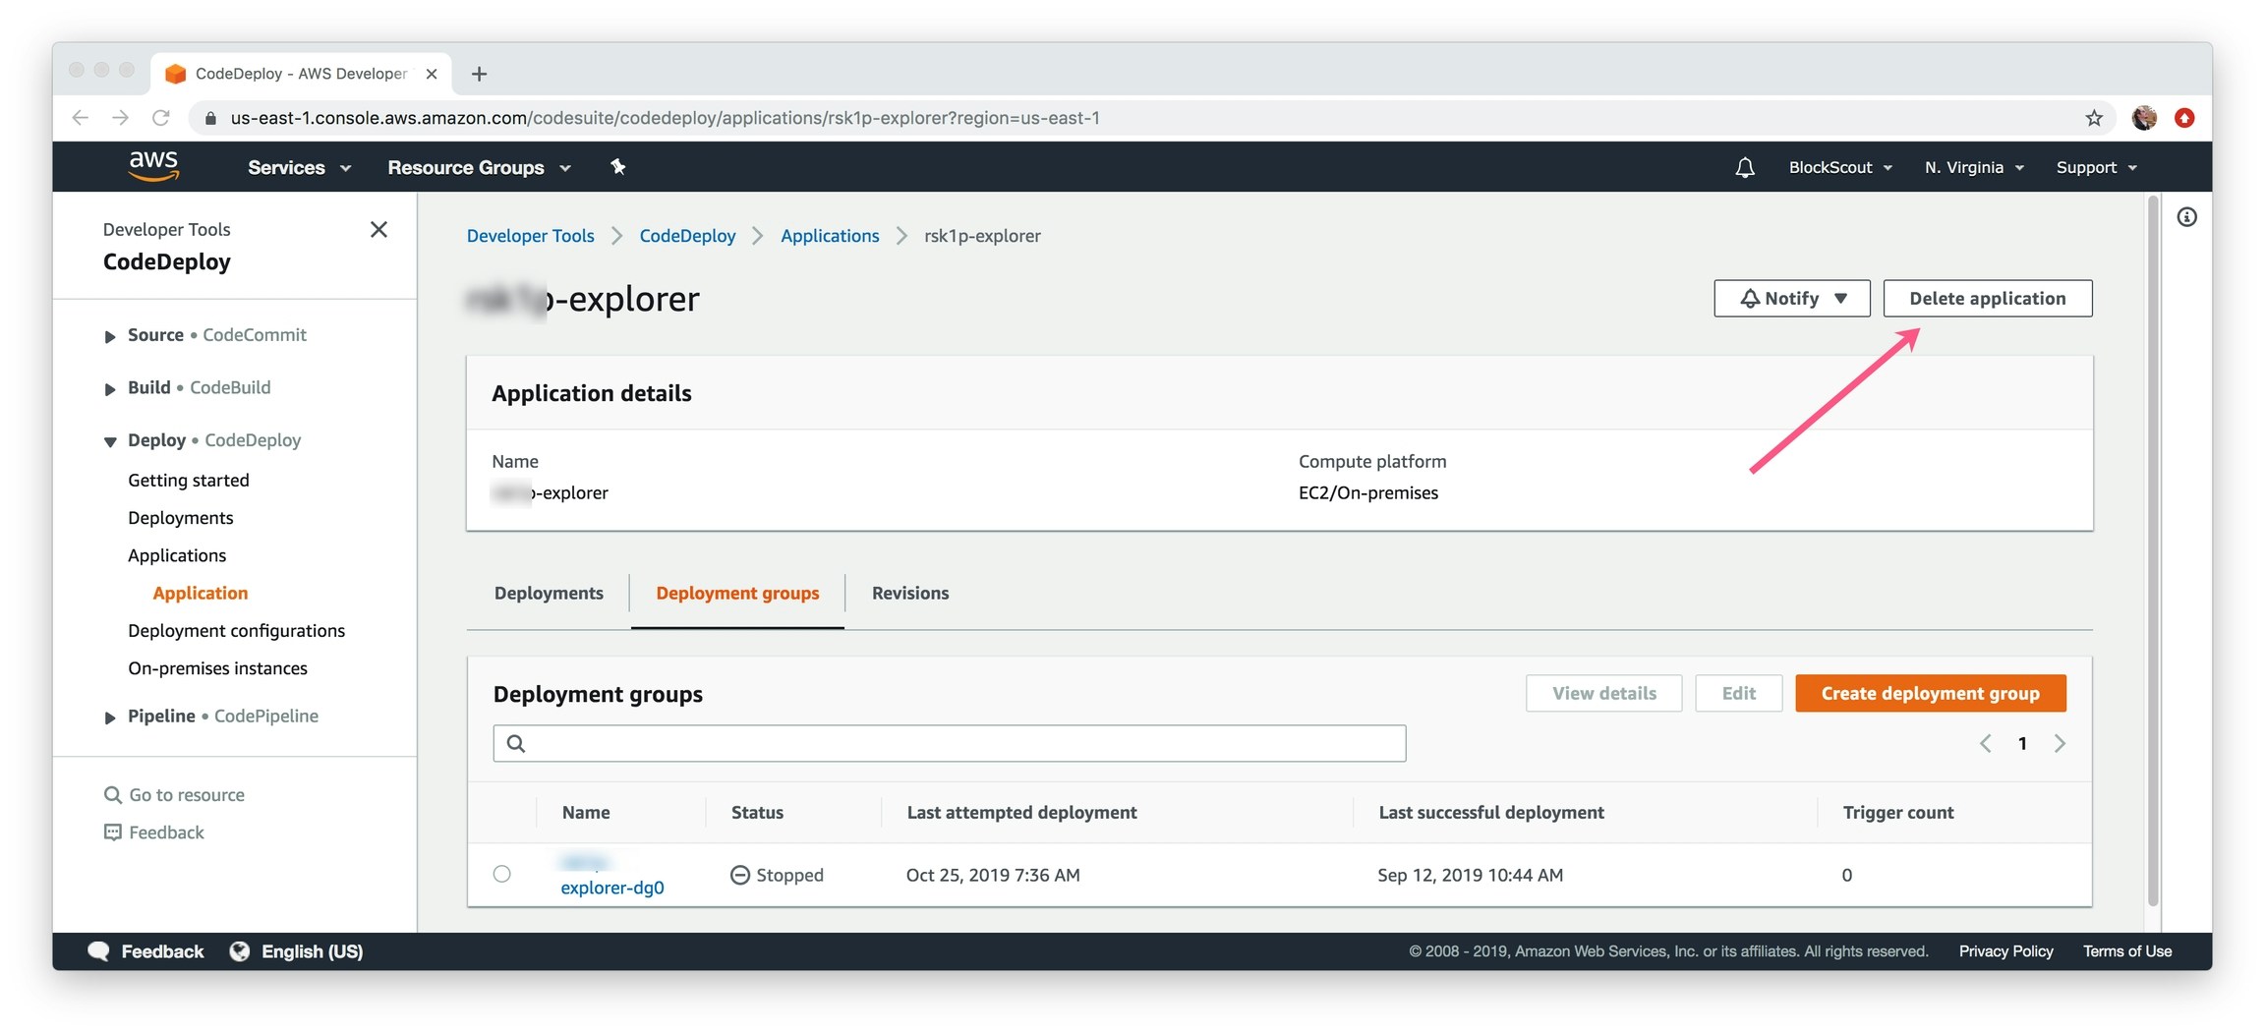
Task: Bookmark this page with the star icon
Action: click(x=2094, y=118)
